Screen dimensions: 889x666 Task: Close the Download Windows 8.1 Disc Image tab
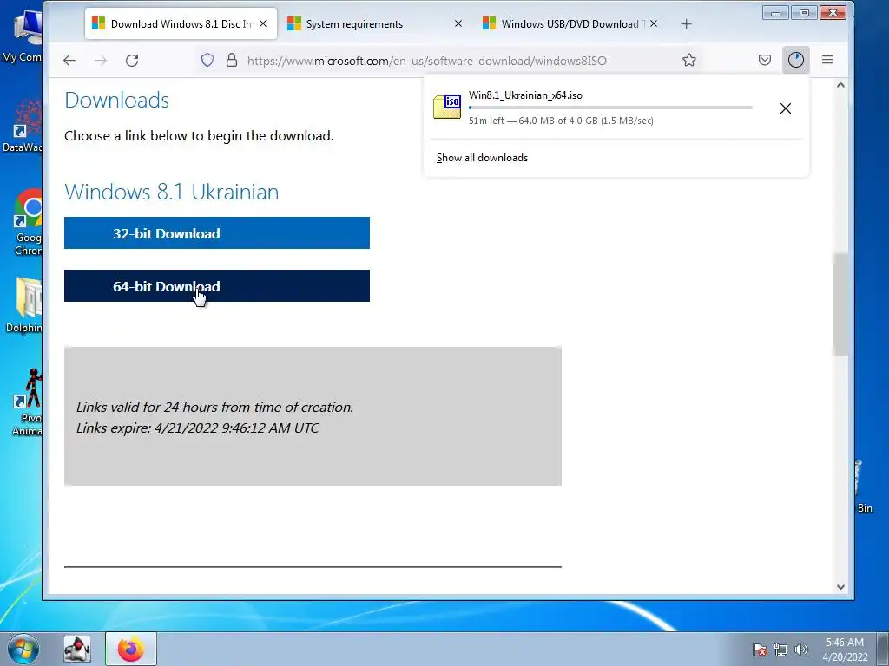tap(263, 23)
